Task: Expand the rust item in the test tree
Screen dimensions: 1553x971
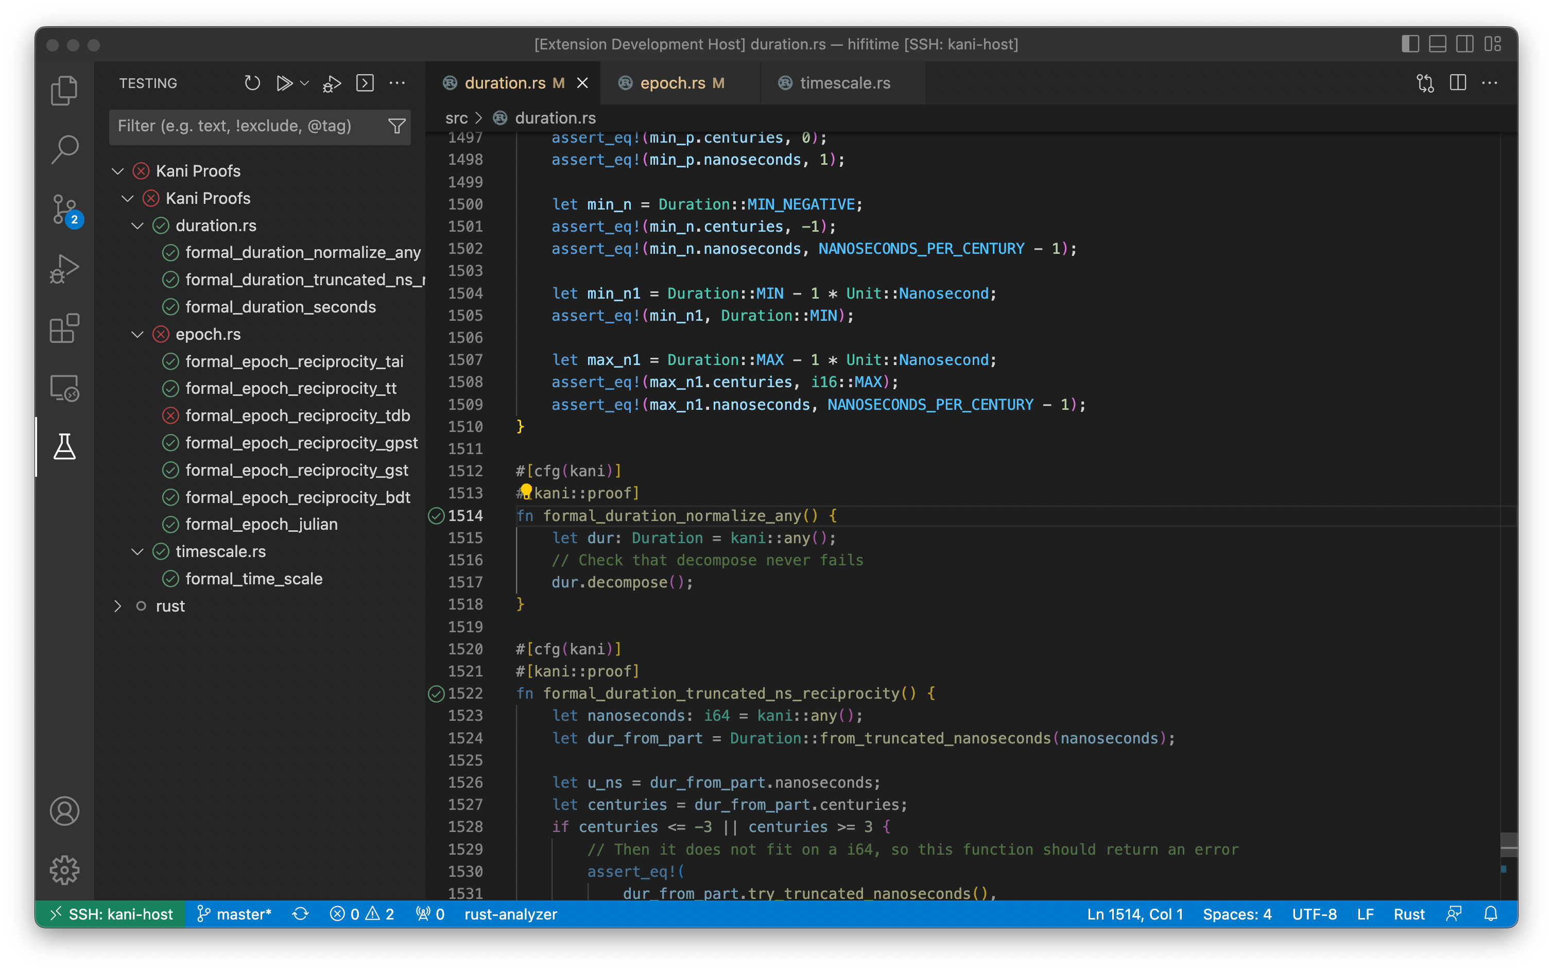Action: coord(117,605)
